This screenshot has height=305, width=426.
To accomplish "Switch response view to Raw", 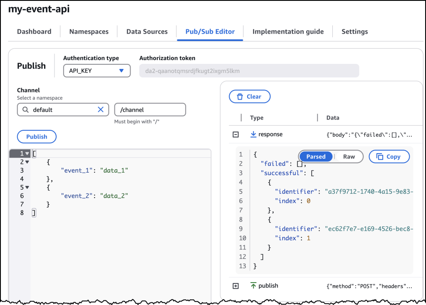I will (x=349, y=156).
